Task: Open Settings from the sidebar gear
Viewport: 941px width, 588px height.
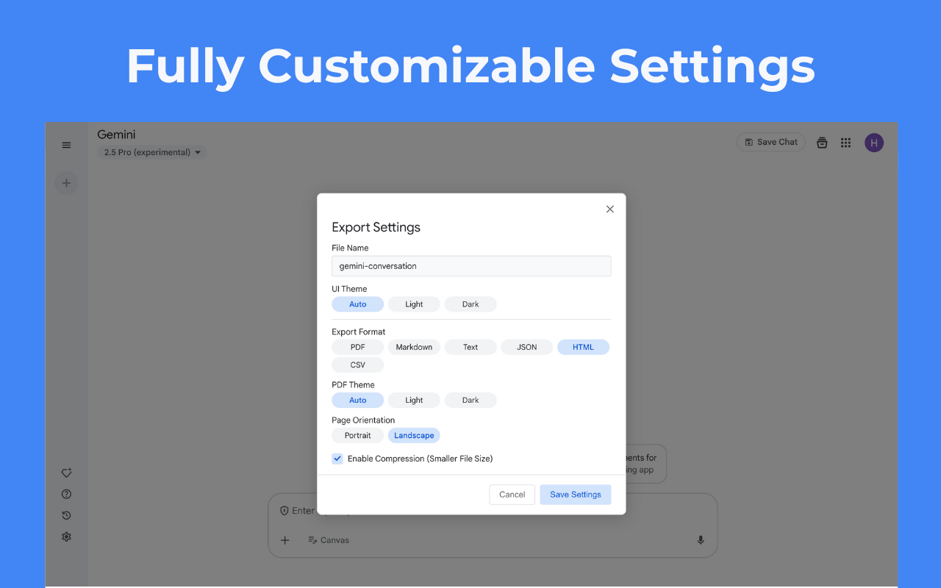Action: [66, 537]
